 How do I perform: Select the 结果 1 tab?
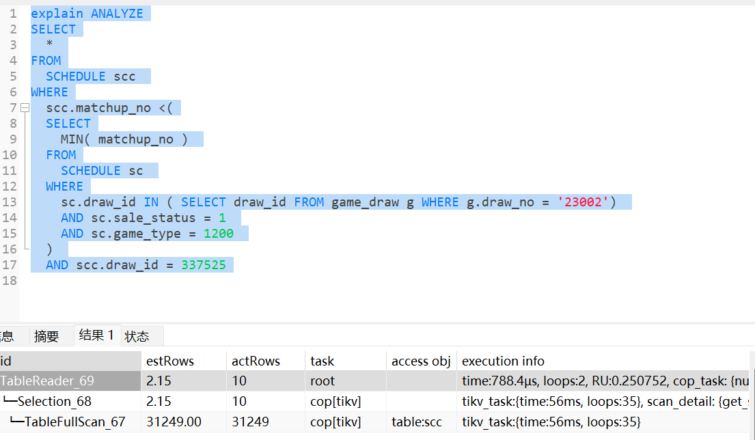96,335
